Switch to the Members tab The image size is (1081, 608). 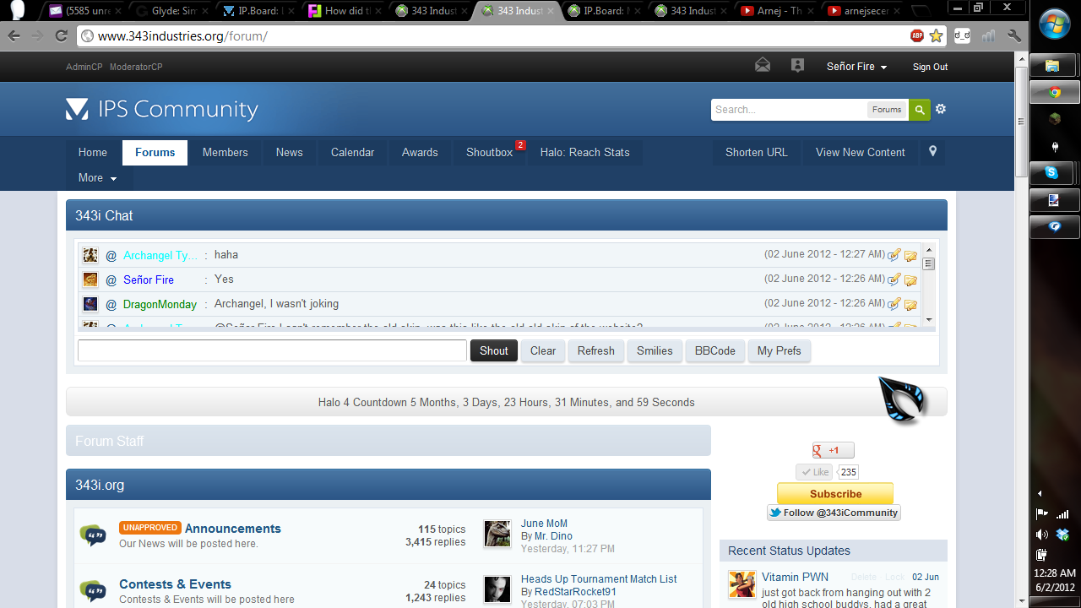pos(225,153)
